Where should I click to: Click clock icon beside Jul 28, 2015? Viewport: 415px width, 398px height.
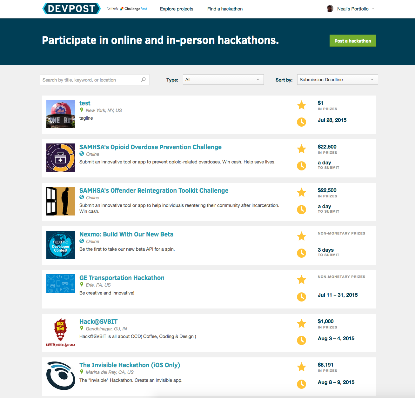(301, 122)
